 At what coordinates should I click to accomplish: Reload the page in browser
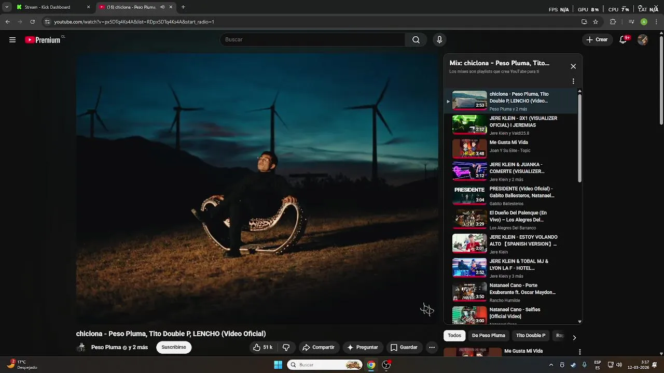(x=32, y=22)
